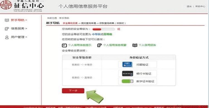This screenshot has width=209, height=108.
Task: Click the 征信中心 red logo emblem
Action: 6,5
